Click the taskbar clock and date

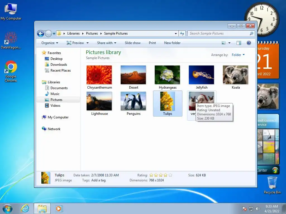point(272,209)
